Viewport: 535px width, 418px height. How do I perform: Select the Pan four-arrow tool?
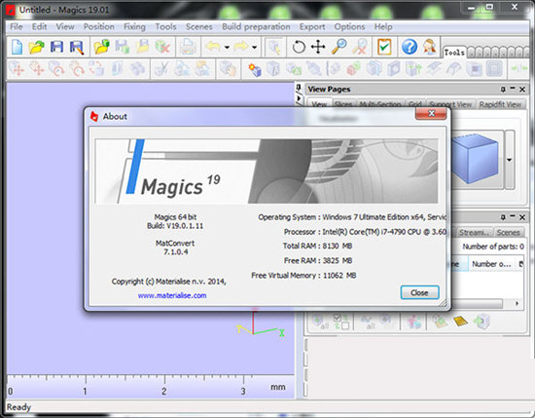point(318,47)
